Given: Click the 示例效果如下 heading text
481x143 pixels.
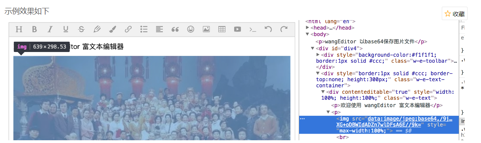Looking at the screenshot, I should click(27, 11).
